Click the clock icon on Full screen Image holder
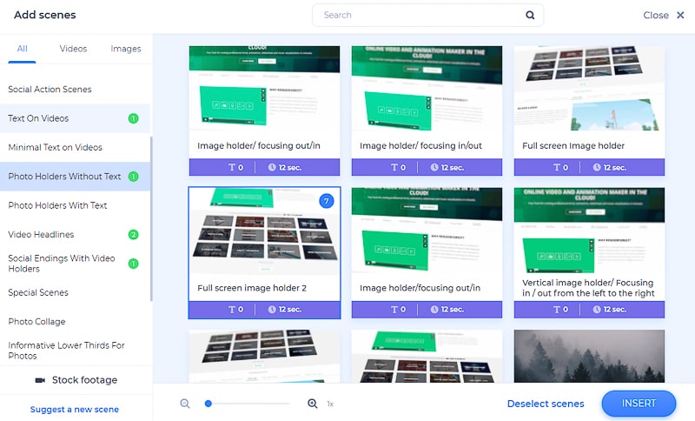The height and width of the screenshot is (421, 695). [597, 167]
